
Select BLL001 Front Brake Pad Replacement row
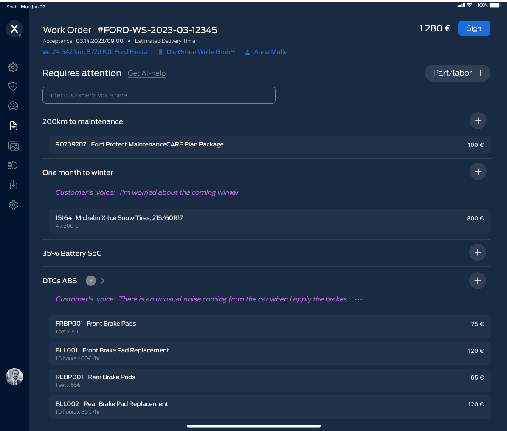click(x=270, y=354)
